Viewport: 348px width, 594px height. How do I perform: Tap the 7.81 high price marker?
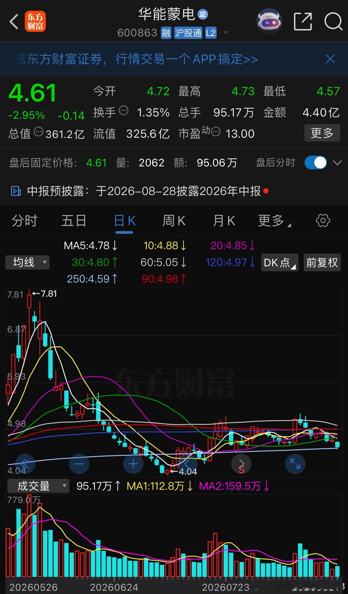(45, 293)
